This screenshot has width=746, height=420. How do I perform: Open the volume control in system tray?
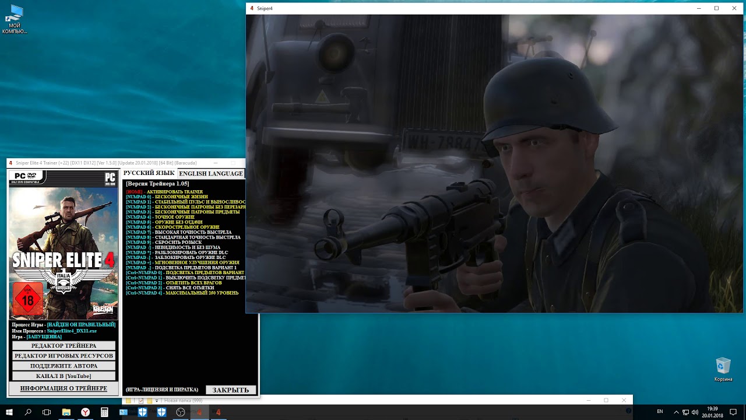[x=695, y=412]
